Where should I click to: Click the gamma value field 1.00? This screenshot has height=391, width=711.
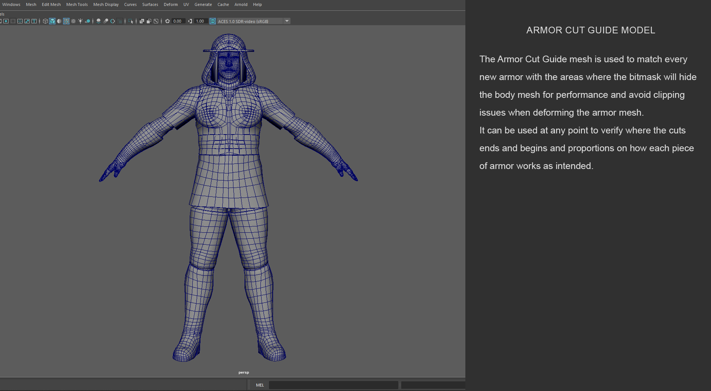pos(200,21)
